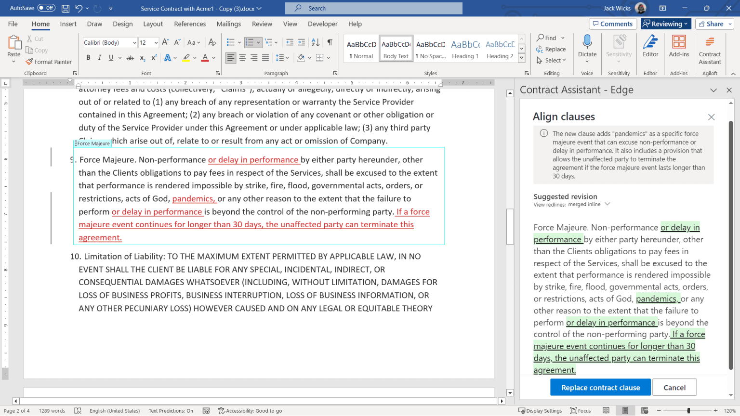Click Replace contract clause button
Image resolution: width=740 pixels, height=416 pixels.
click(x=600, y=388)
